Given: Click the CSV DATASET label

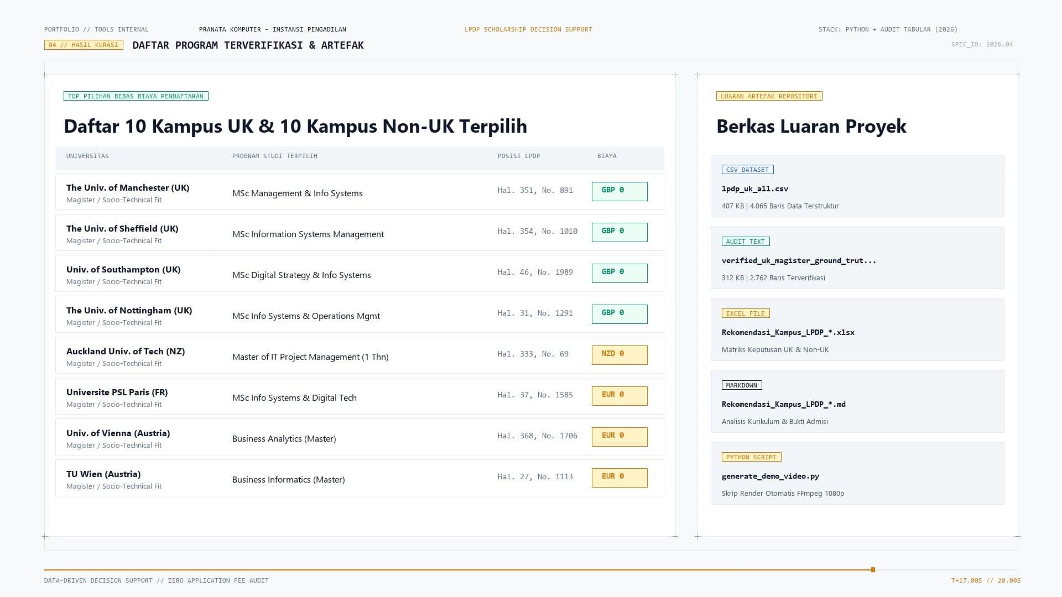Looking at the screenshot, I should tap(747, 170).
